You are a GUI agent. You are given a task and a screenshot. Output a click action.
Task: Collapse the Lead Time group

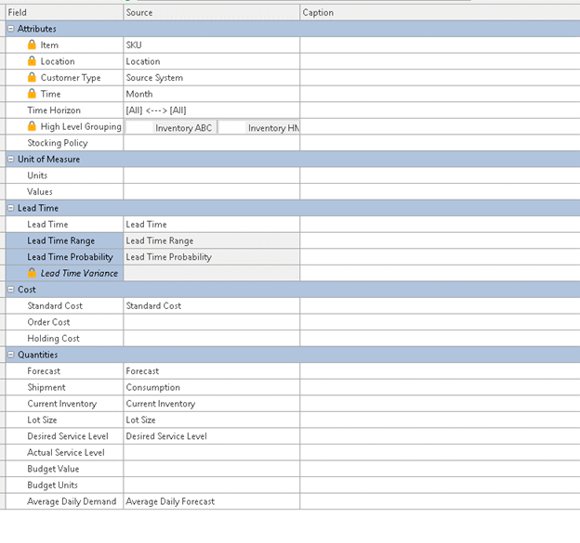click(x=11, y=208)
